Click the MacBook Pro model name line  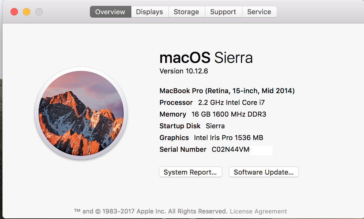pos(227,91)
